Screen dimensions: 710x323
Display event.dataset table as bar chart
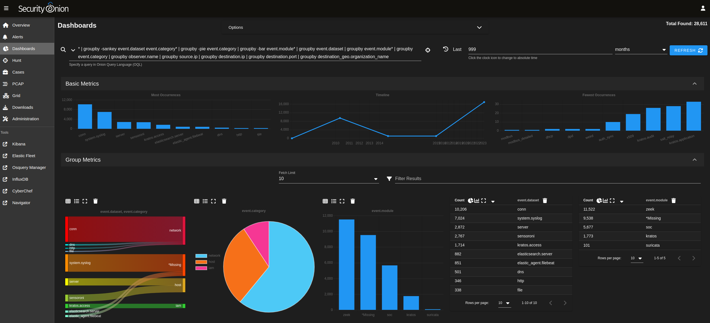477,200
